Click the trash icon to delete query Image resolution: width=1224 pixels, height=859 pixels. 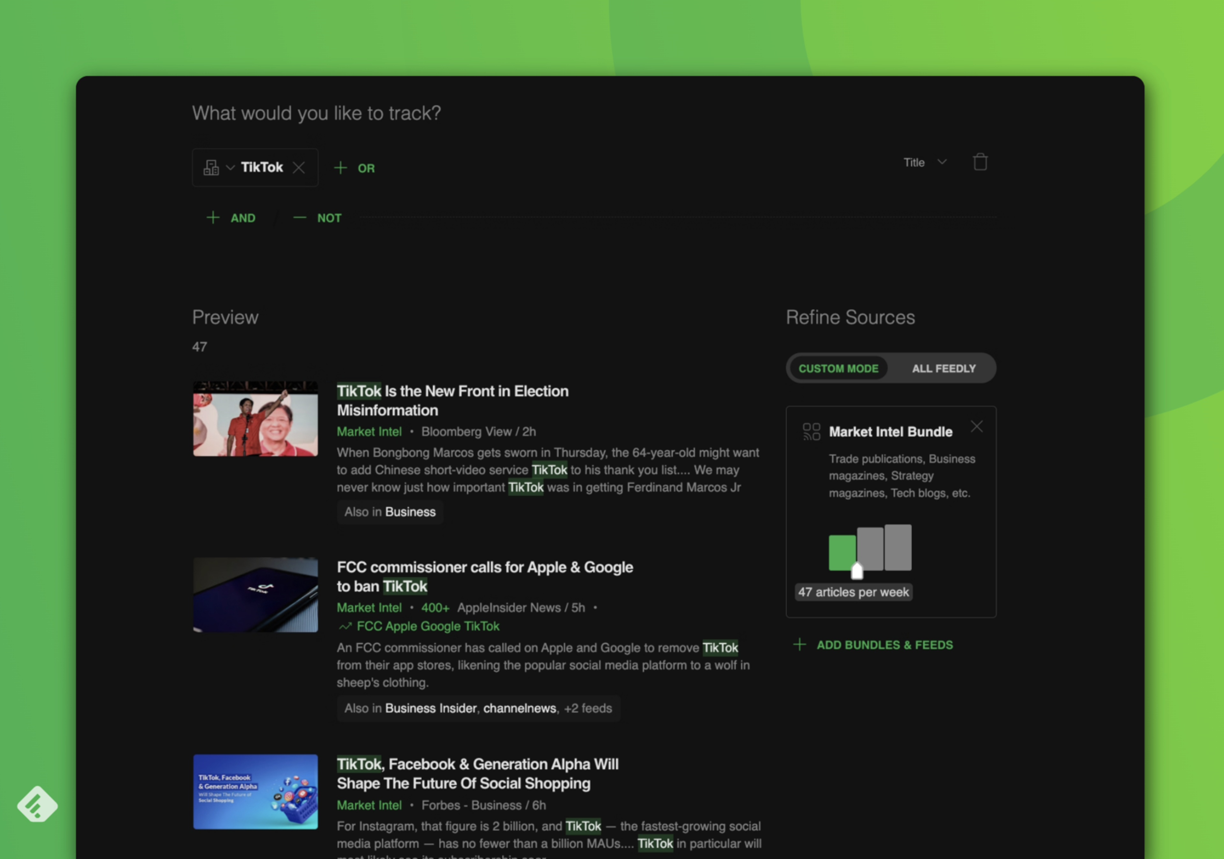(x=980, y=162)
